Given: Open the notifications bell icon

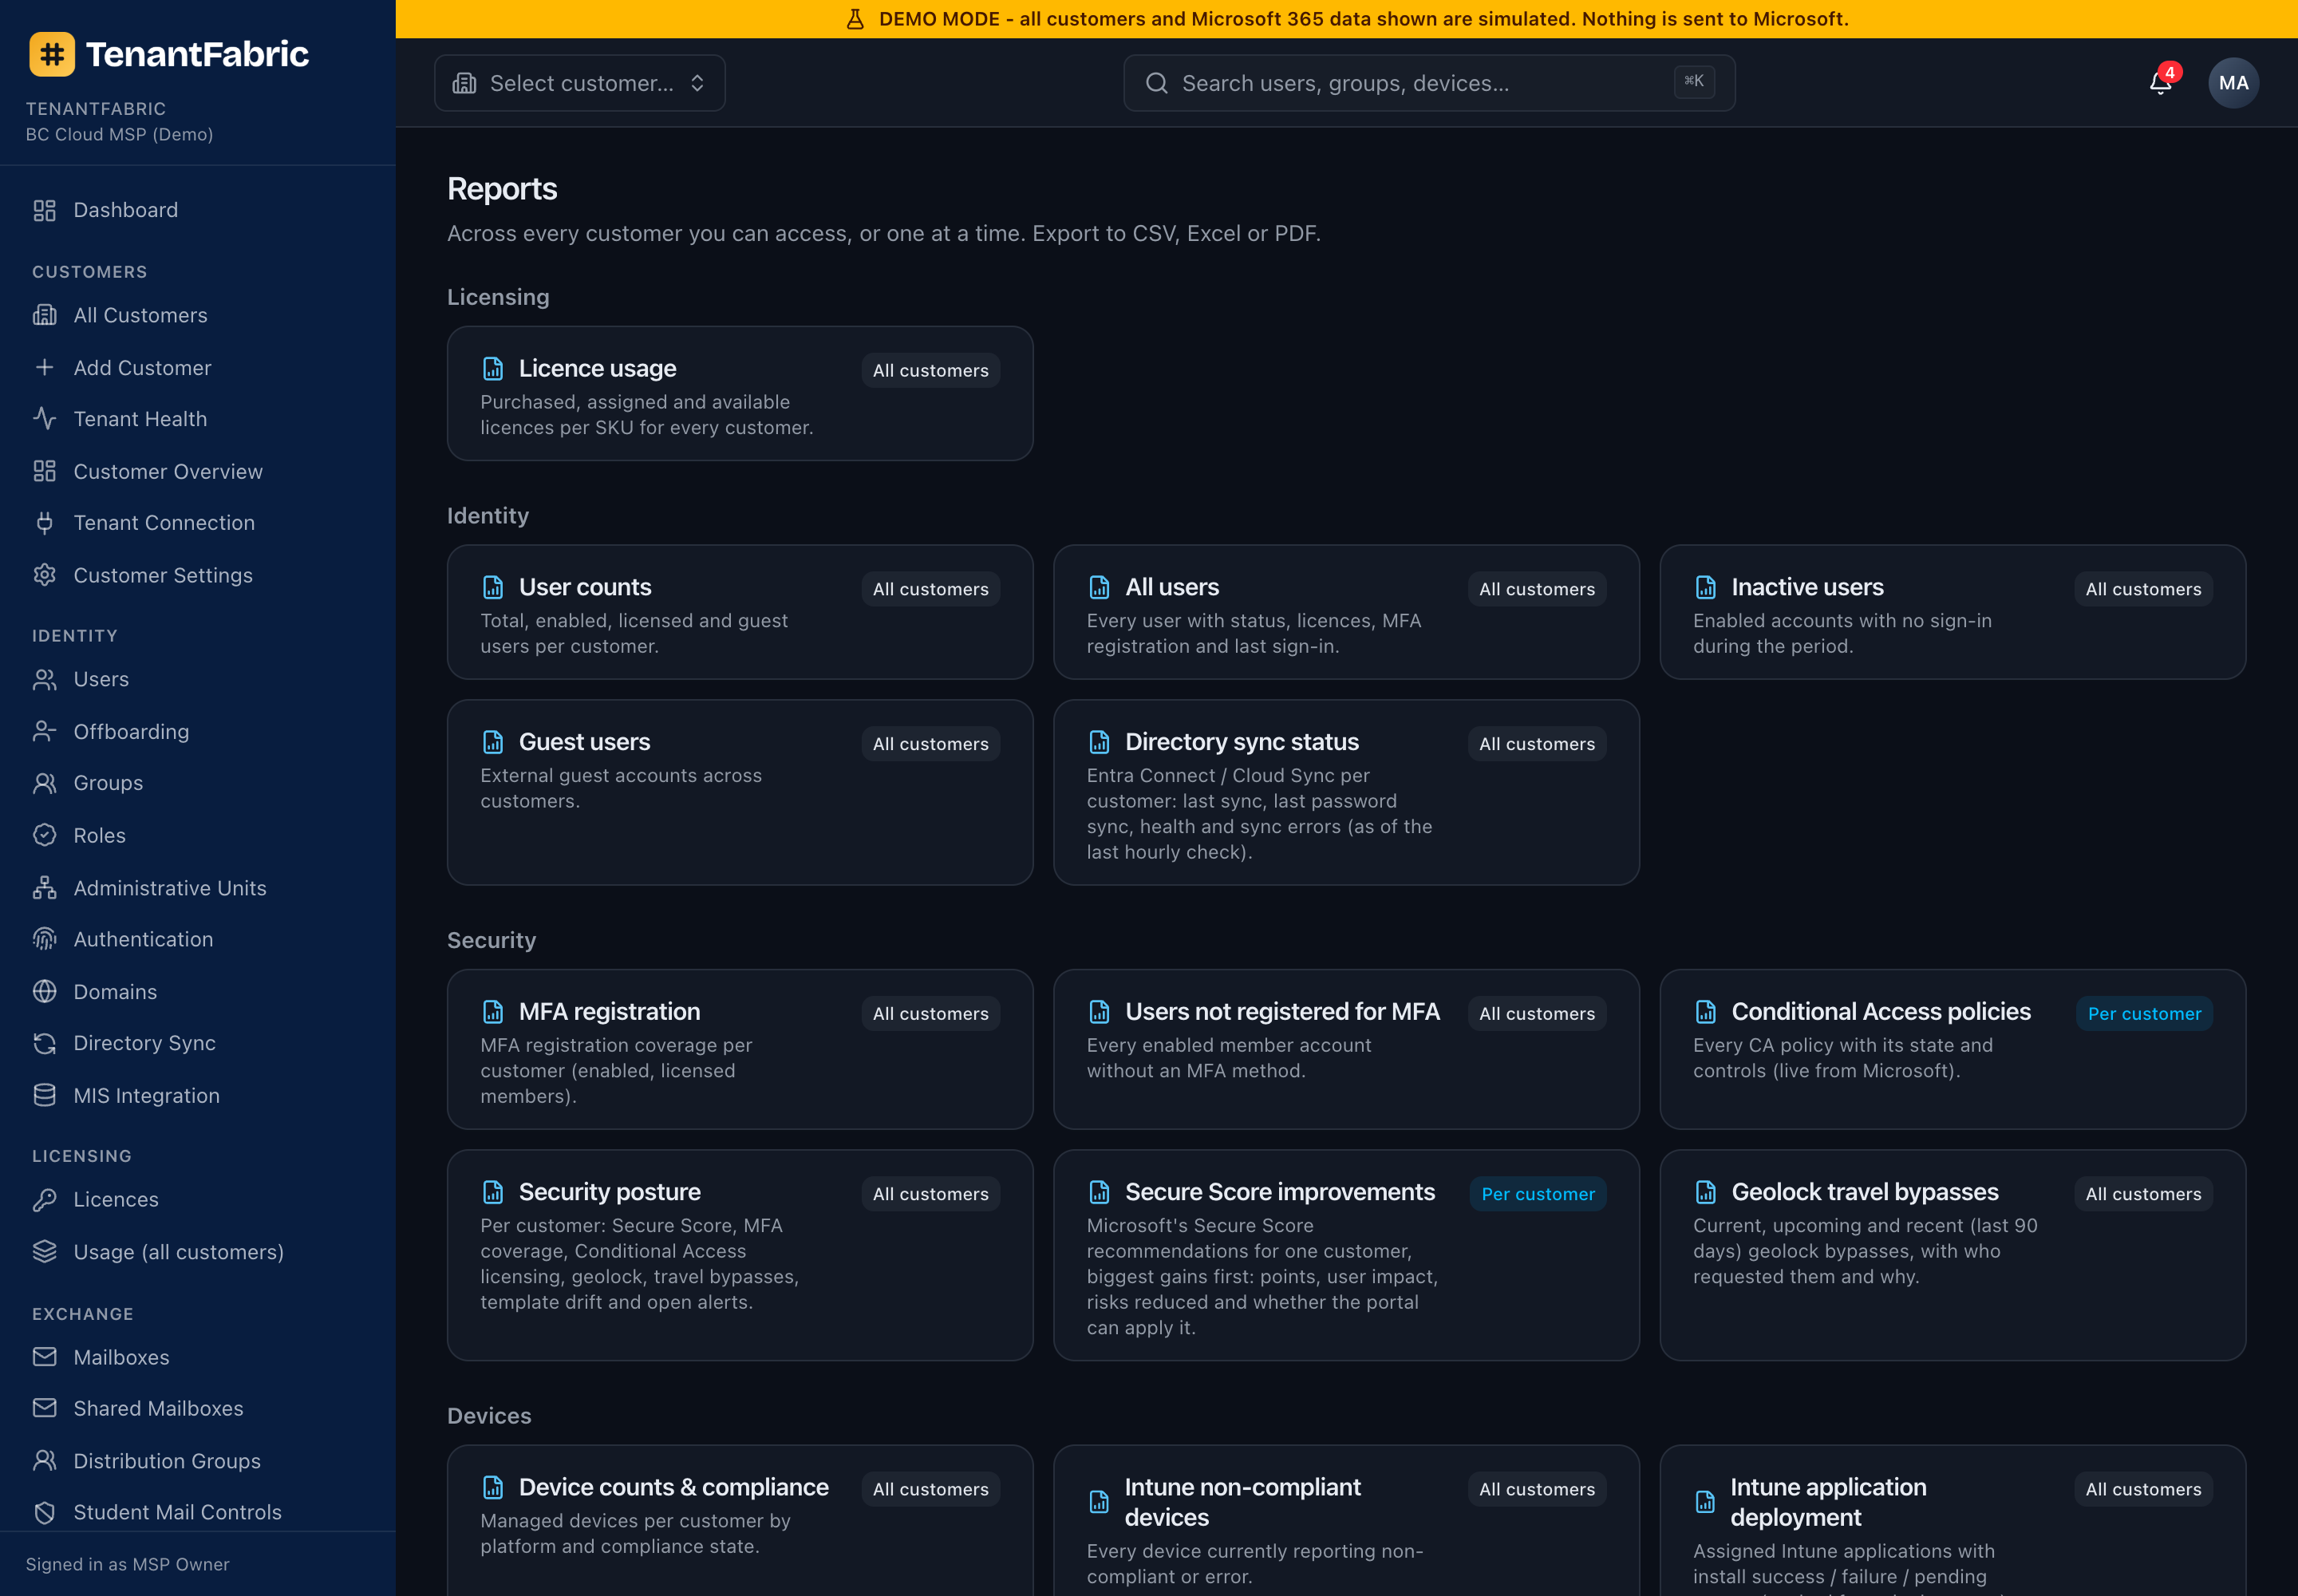Looking at the screenshot, I should click(2160, 83).
